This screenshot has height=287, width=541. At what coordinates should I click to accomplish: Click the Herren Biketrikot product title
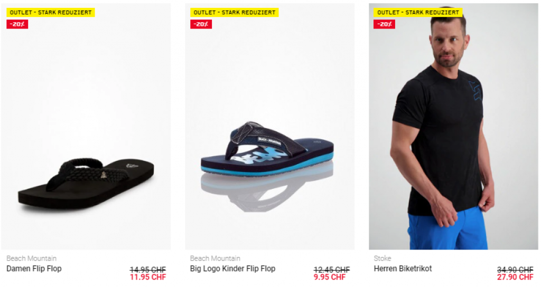pos(403,269)
